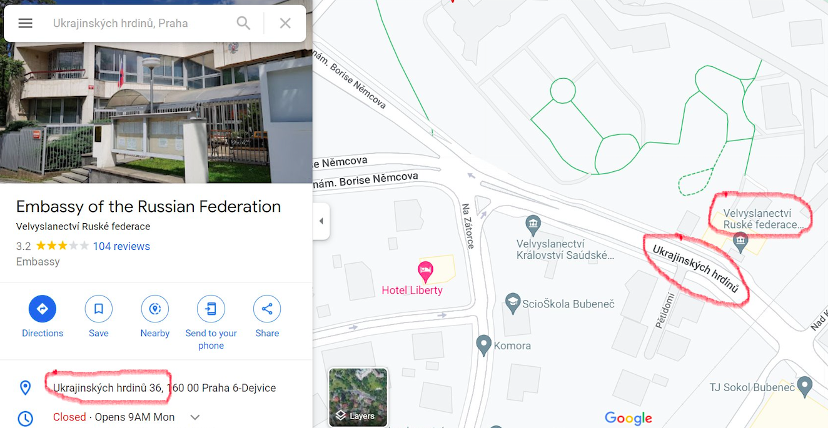Select the Hotel Liberty pin
The width and height of the screenshot is (828, 428).
[x=425, y=271]
